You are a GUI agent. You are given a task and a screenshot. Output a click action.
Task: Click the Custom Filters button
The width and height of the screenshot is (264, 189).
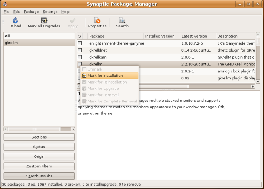point(39,166)
